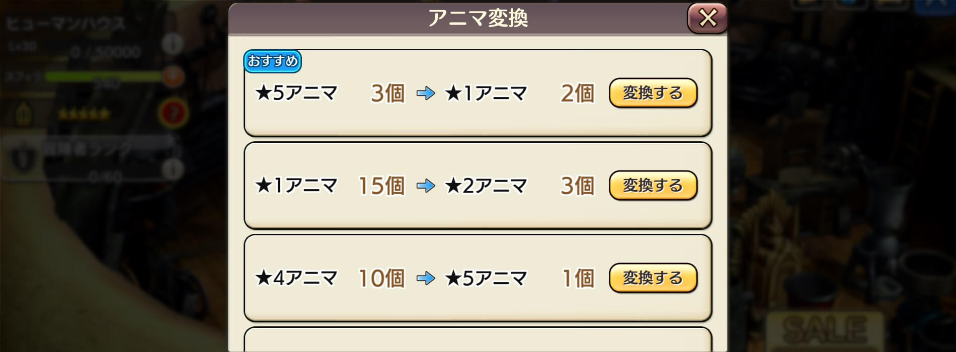Tap the SALE banner
The width and height of the screenshot is (956, 352).
824,329
